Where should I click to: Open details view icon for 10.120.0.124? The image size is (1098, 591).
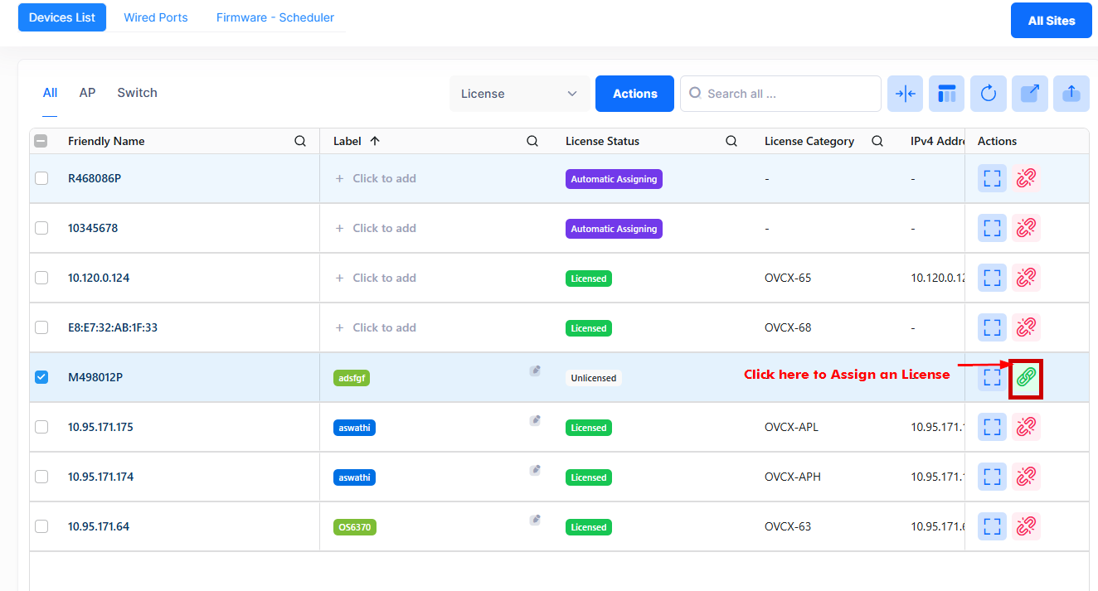[992, 278]
